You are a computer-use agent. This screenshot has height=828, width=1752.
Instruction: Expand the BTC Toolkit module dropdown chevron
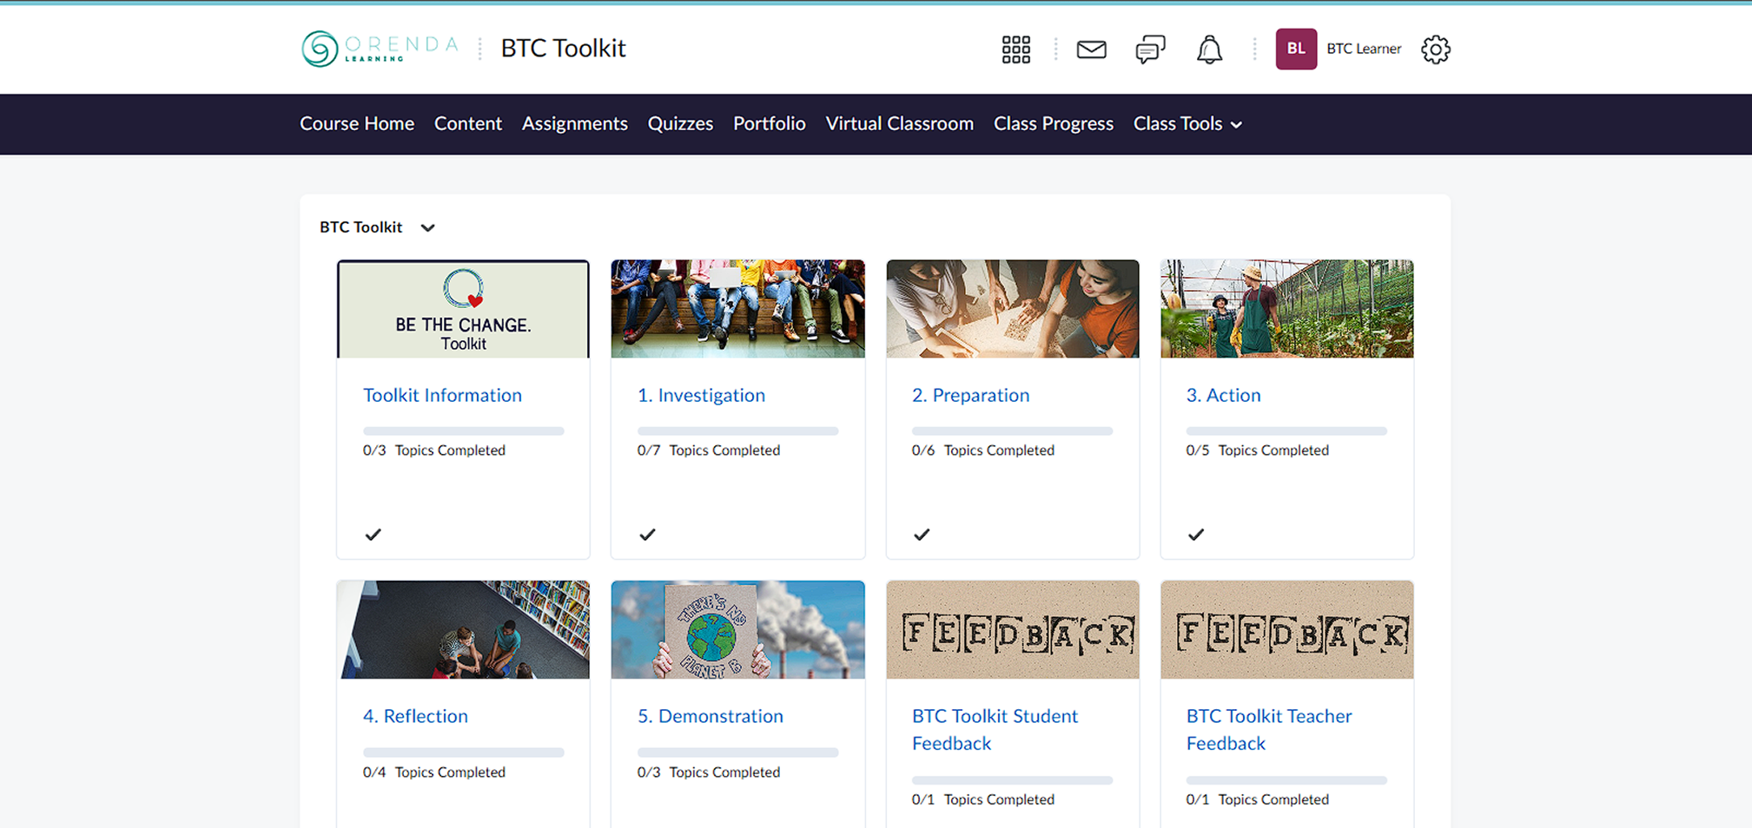tap(427, 227)
